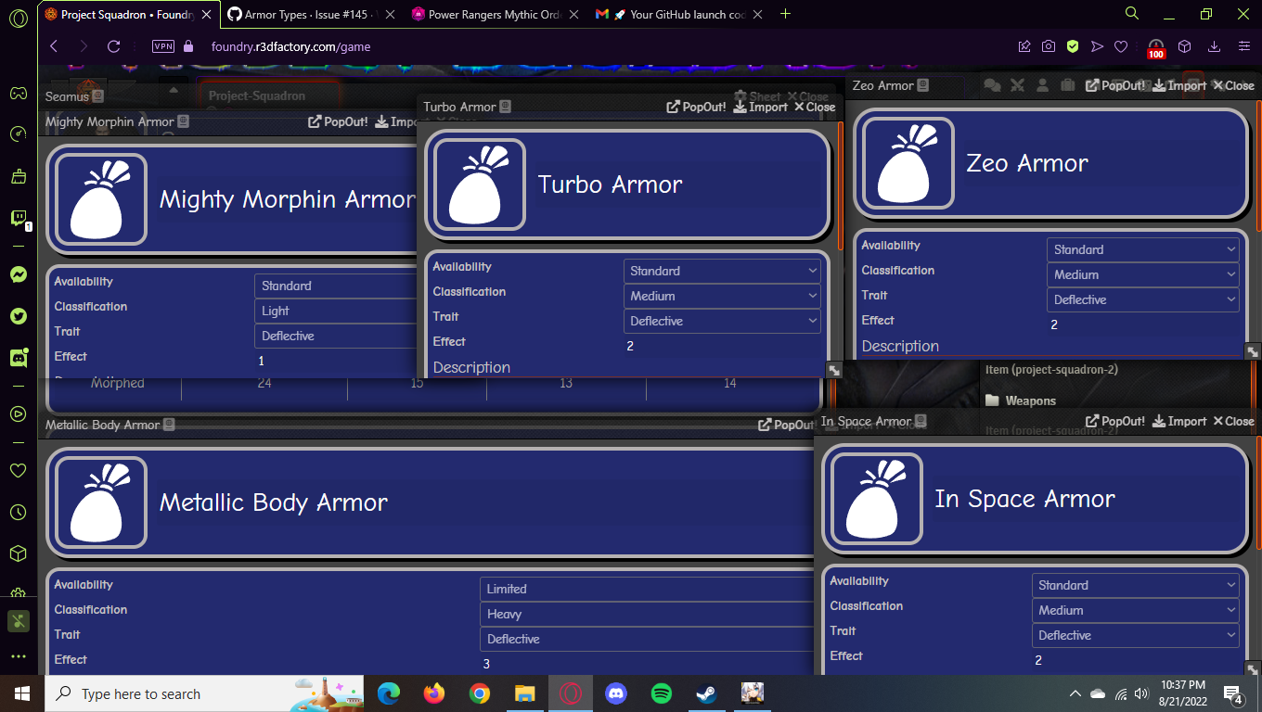The width and height of the screenshot is (1262, 712).
Task: Open Twitch panel in the sidebar
Action: tap(18, 218)
